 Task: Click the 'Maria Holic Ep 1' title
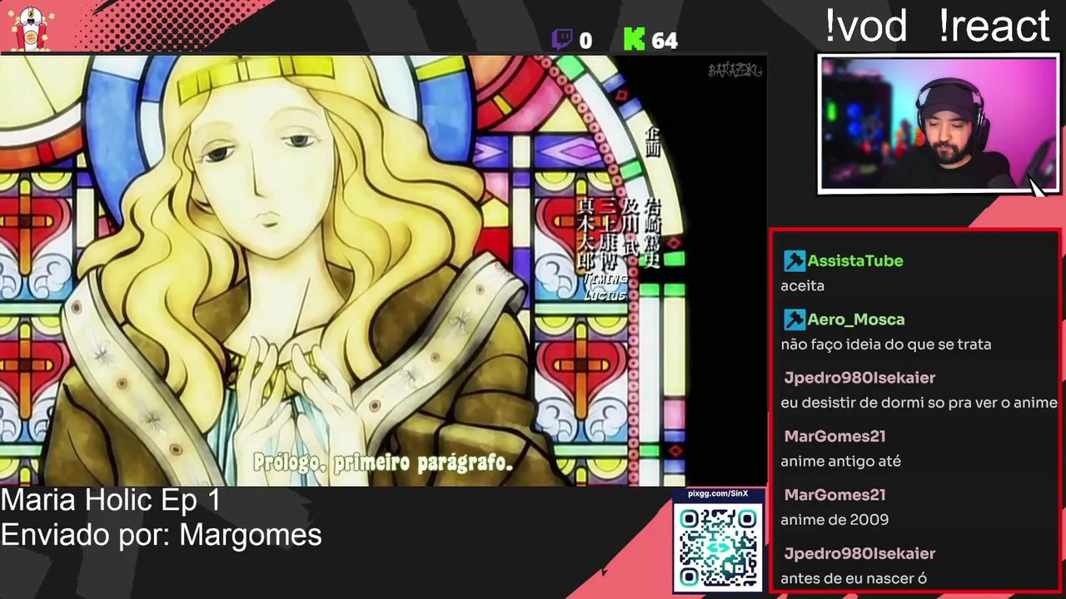[x=112, y=500]
